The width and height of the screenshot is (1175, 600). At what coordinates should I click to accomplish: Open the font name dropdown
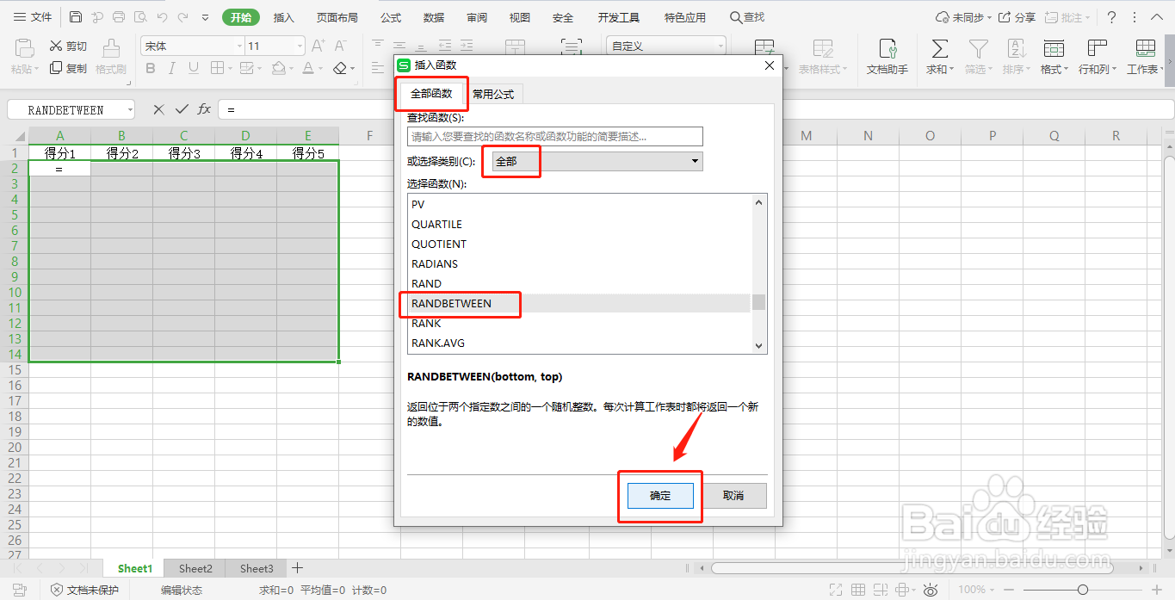(238, 45)
